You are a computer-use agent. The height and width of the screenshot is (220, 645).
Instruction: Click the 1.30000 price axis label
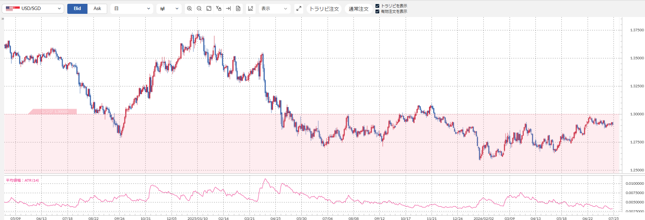(x=637, y=114)
